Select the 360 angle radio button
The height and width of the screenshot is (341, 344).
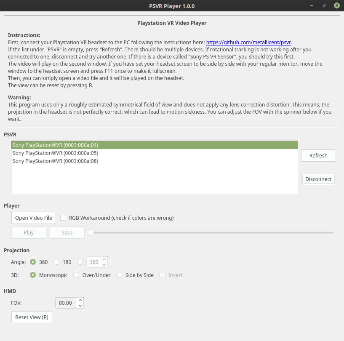33,262
